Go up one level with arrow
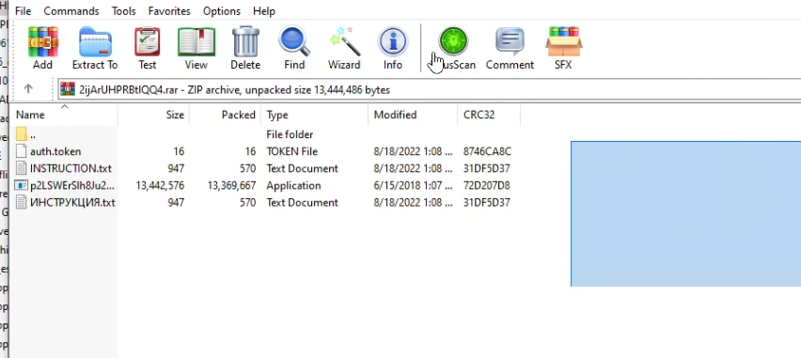Screen dimensions: 801x358 pos(28,89)
